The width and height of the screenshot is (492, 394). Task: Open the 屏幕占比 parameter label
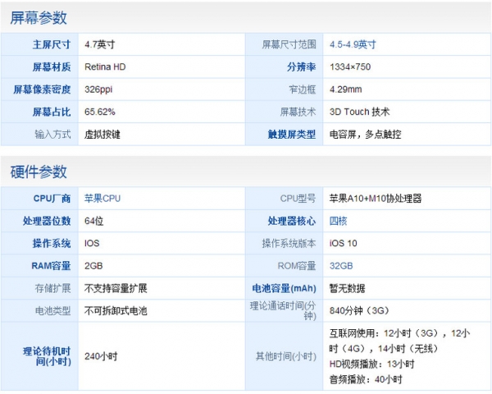click(51, 112)
